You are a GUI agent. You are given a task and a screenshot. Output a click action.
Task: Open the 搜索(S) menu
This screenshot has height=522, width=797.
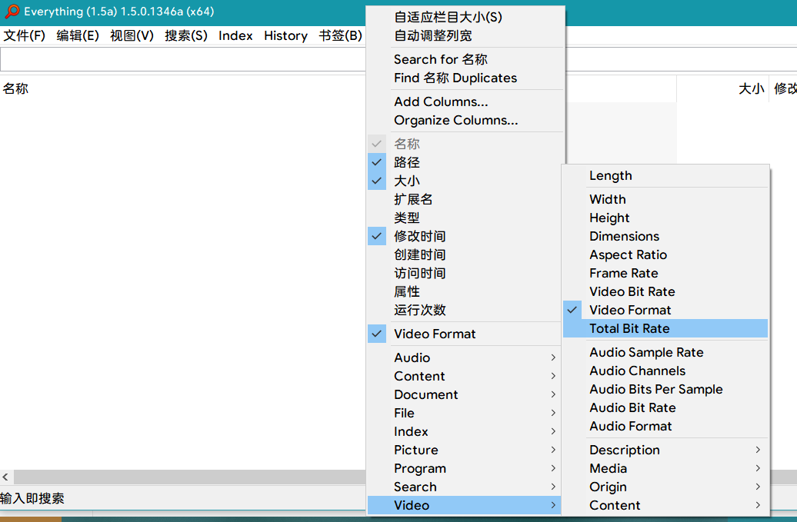point(186,35)
